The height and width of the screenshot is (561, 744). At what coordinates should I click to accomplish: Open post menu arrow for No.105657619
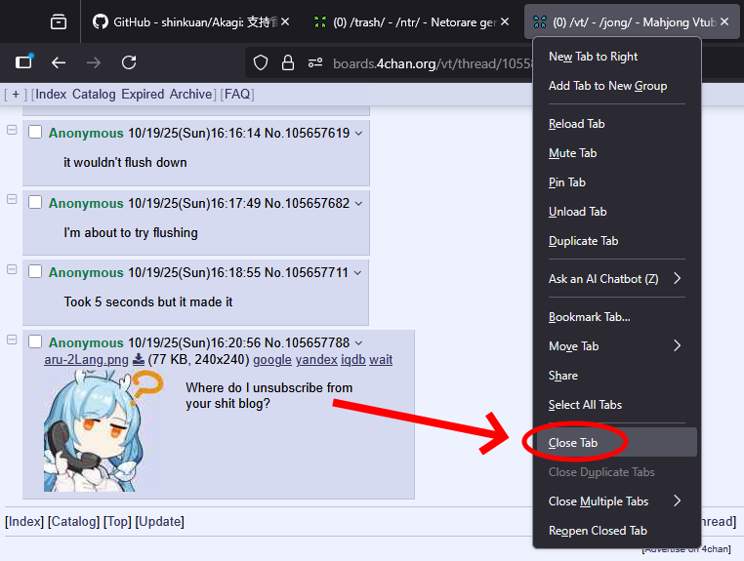click(x=358, y=134)
